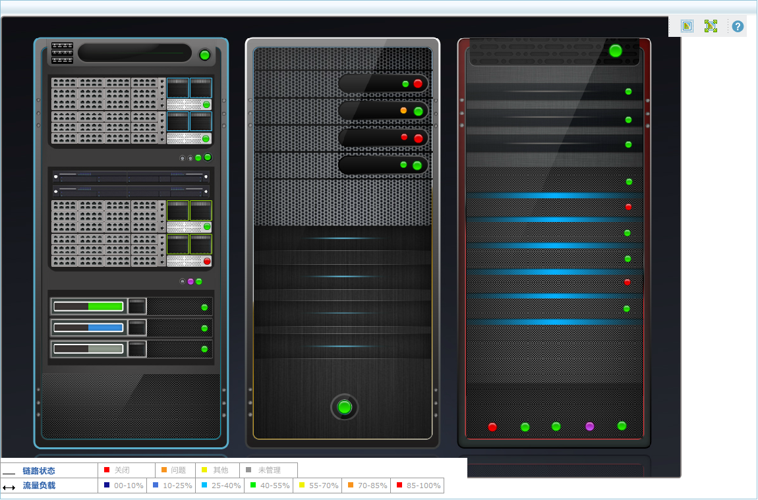758x500 pixels.
Task: Click purple indicator at bottom of right server
Action: point(589,426)
